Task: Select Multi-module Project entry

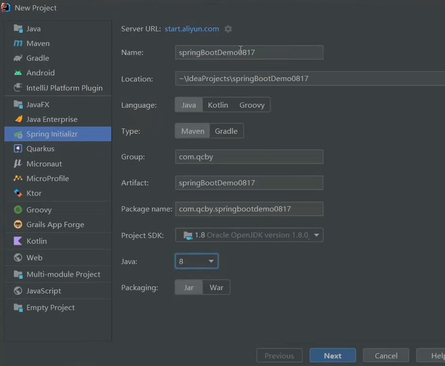Action: (x=58, y=274)
